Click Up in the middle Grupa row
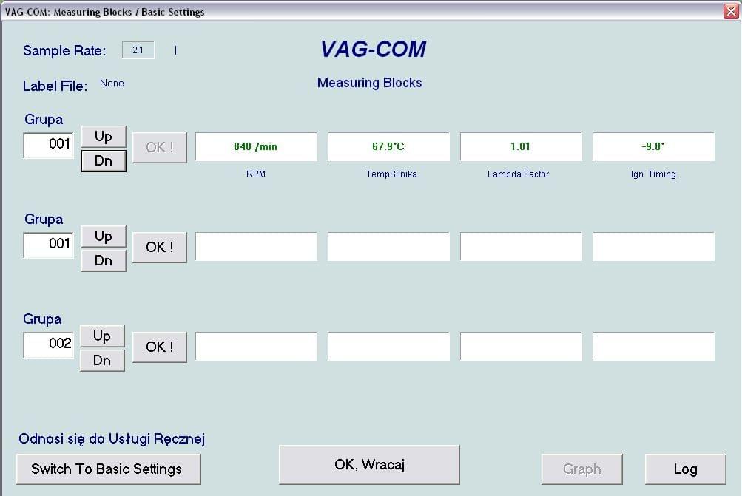Screen dimensions: 742x496 104,237
